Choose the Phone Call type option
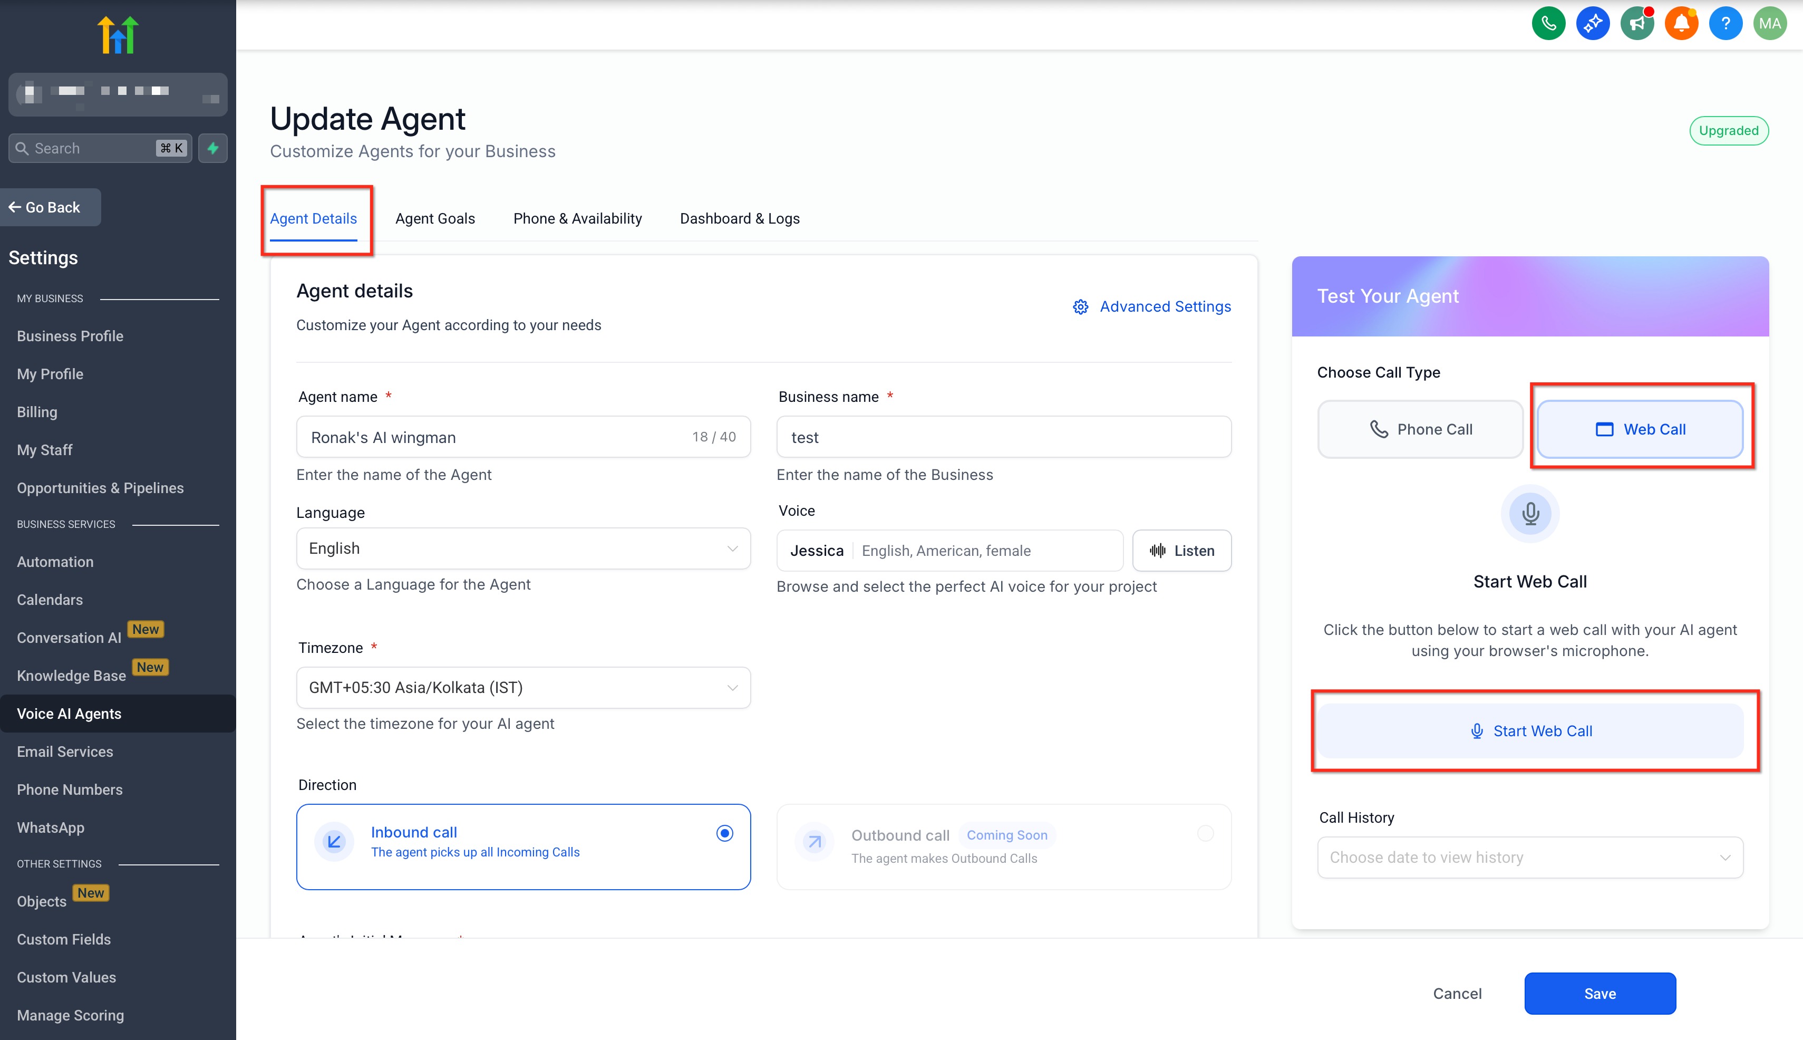Image resolution: width=1803 pixels, height=1040 pixels. [1420, 429]
